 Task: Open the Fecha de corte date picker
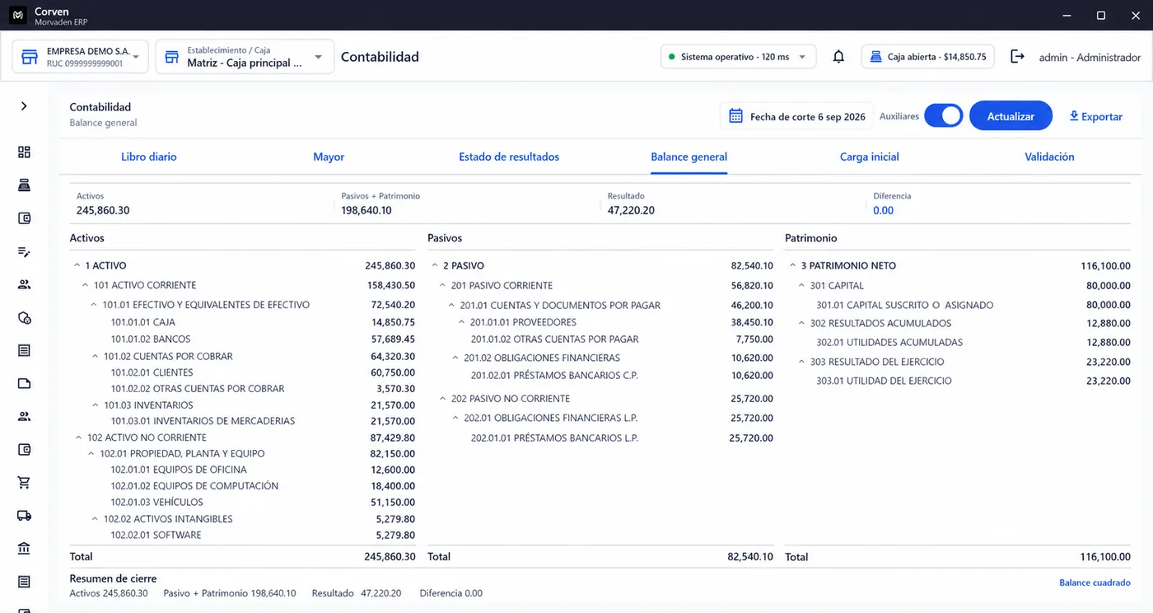[x=797, y=116]
